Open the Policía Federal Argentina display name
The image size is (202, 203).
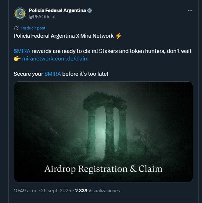pyautogui.click(x=57, y=10)
